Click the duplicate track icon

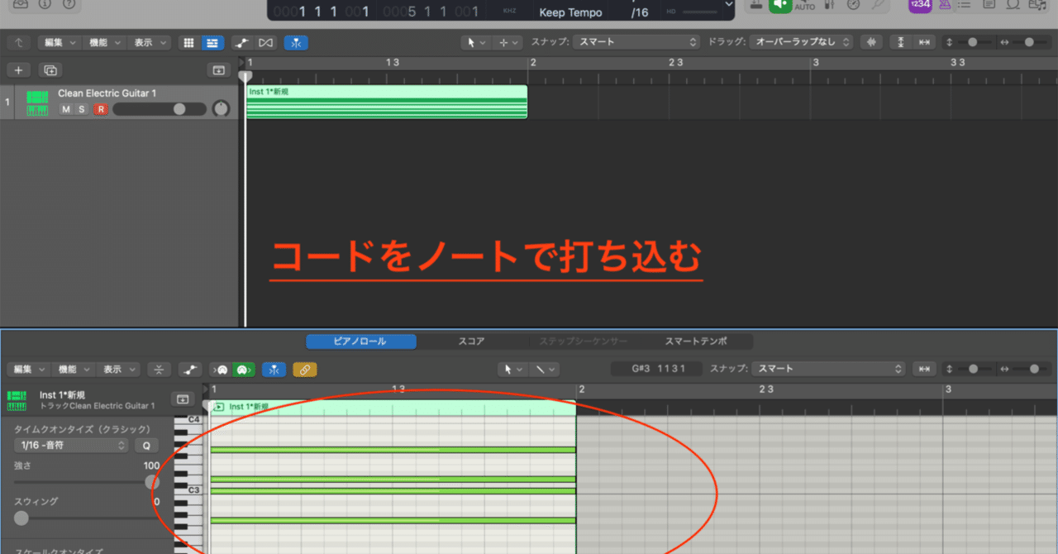pos(50,70)
